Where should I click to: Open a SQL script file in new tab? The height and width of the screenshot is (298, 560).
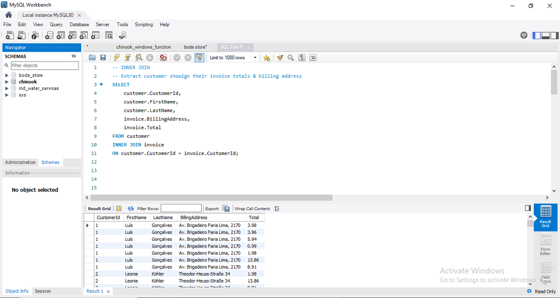point(21,35)
